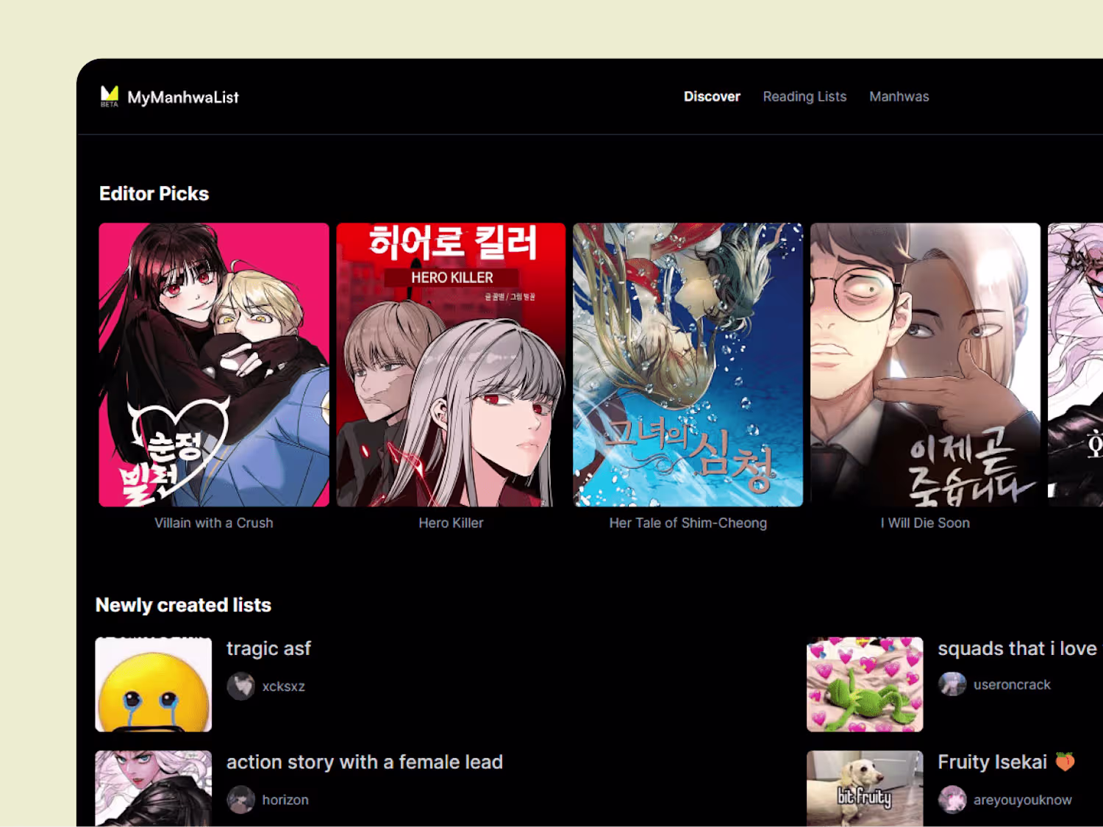Screen dimensions: 1103x827
Task: Open squads that i love list
Action: click(x=1017, y=648)
